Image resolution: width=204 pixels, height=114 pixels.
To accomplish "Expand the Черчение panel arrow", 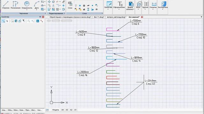I will coord(45,13).
